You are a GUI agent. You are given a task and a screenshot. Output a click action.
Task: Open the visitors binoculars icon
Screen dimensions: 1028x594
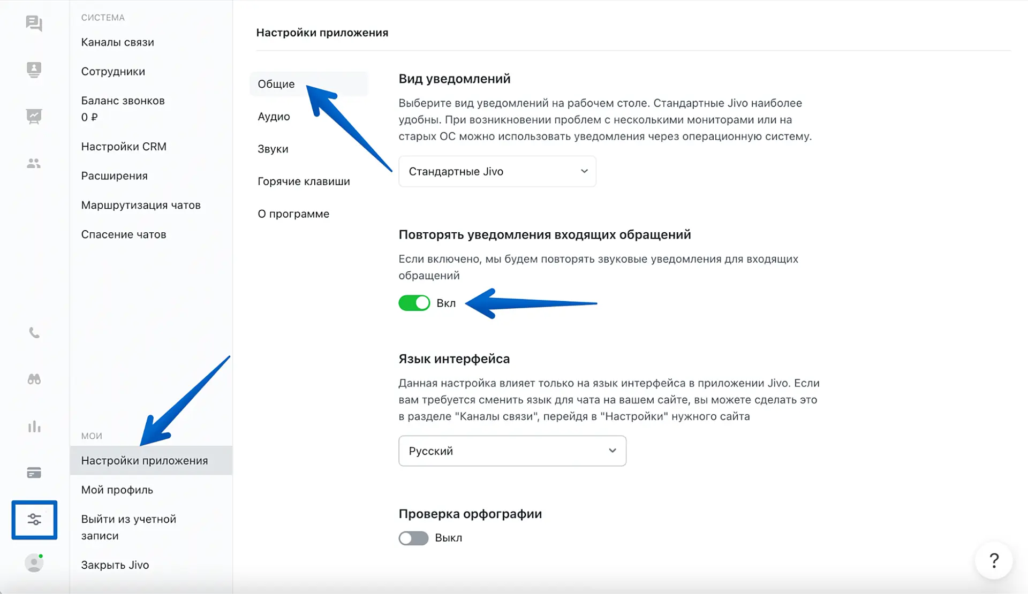[x=34, y=379]
